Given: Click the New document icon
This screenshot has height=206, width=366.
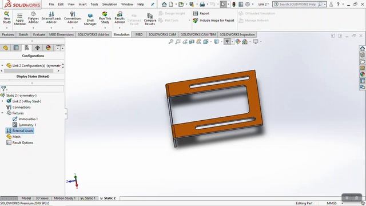Looking at the screenshot, I should pos(171,4).
